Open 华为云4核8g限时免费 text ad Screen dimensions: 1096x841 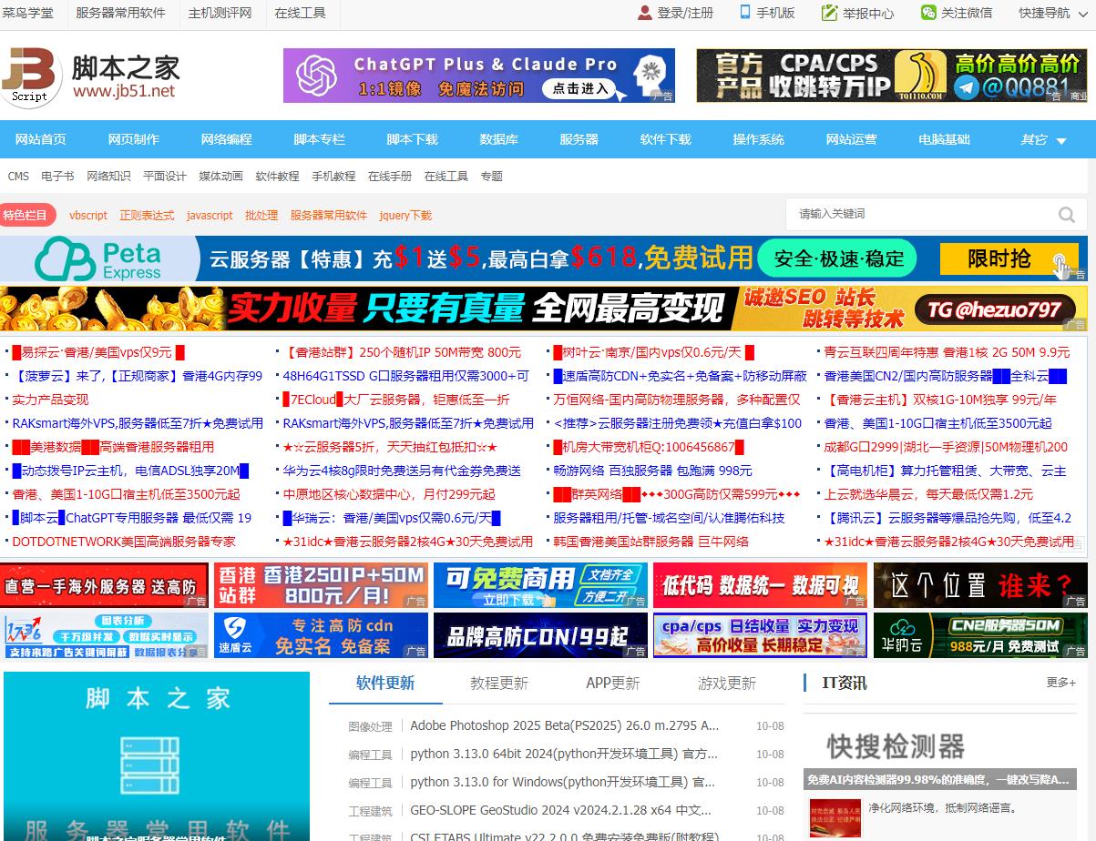pyautogui.click(x=402, y=471)
